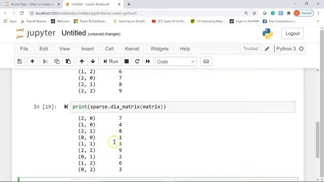Click the zoom magnifier icon in address bar
324x182 pixels.
click(x=246, y=13)
